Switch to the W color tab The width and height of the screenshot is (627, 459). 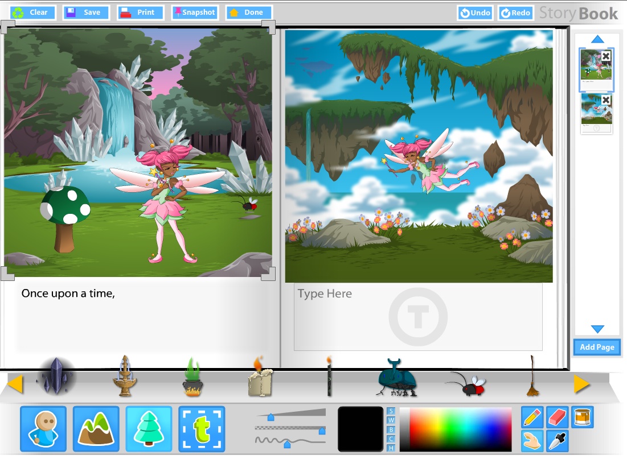[x=391, y=419]
